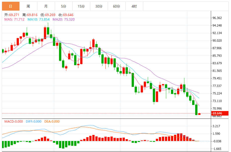Click the MACD:0.000 label
231x152 pixels.
(14, 121)
